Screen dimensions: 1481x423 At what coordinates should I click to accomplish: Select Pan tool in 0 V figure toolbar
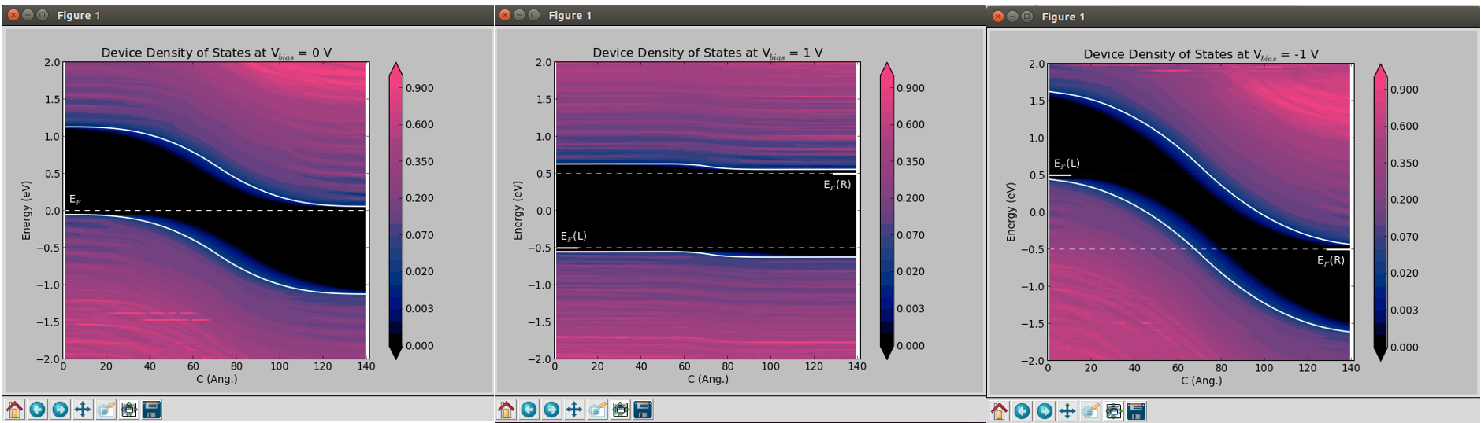[83, 410]
